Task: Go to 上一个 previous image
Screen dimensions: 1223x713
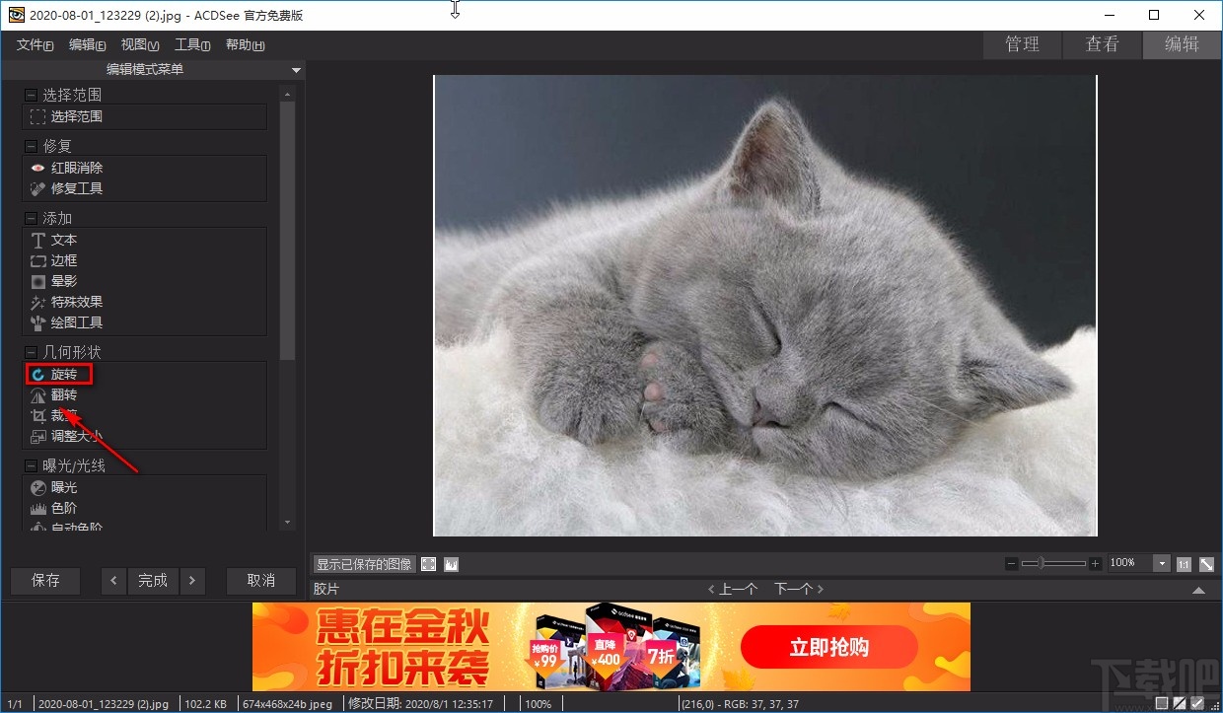Action: click(732, 589)
